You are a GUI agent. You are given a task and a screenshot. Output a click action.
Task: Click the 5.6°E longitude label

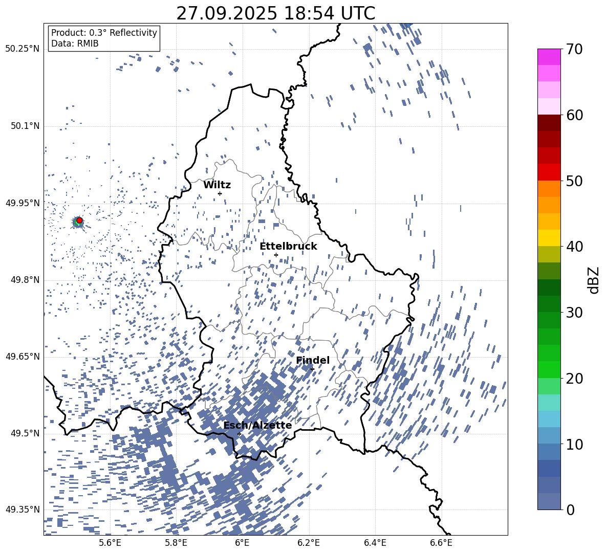110,543
